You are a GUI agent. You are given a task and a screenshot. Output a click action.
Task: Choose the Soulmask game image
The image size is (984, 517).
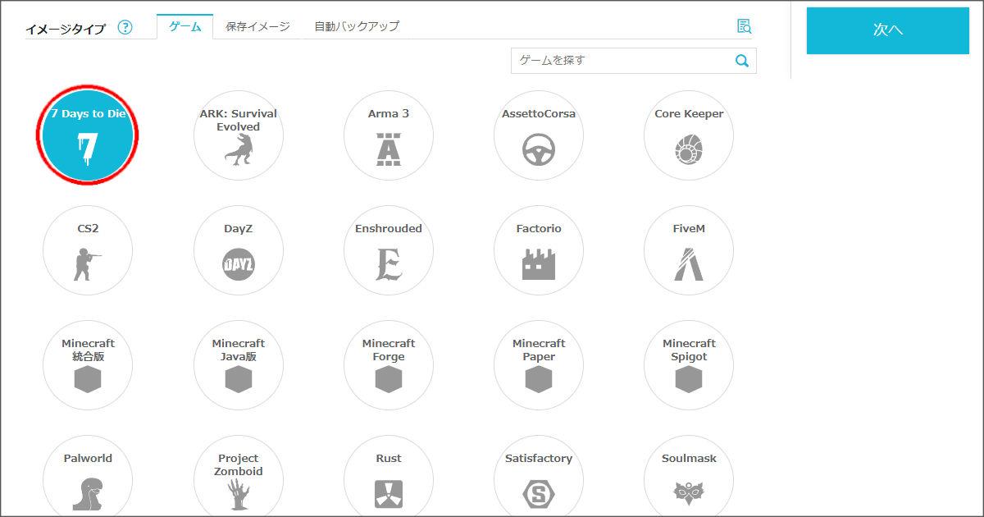tap(689, 476)
